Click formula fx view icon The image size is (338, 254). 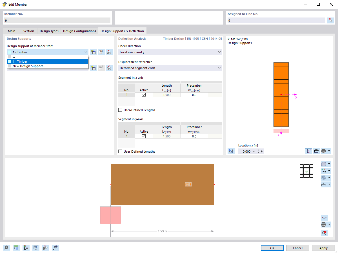pos(55,248)
